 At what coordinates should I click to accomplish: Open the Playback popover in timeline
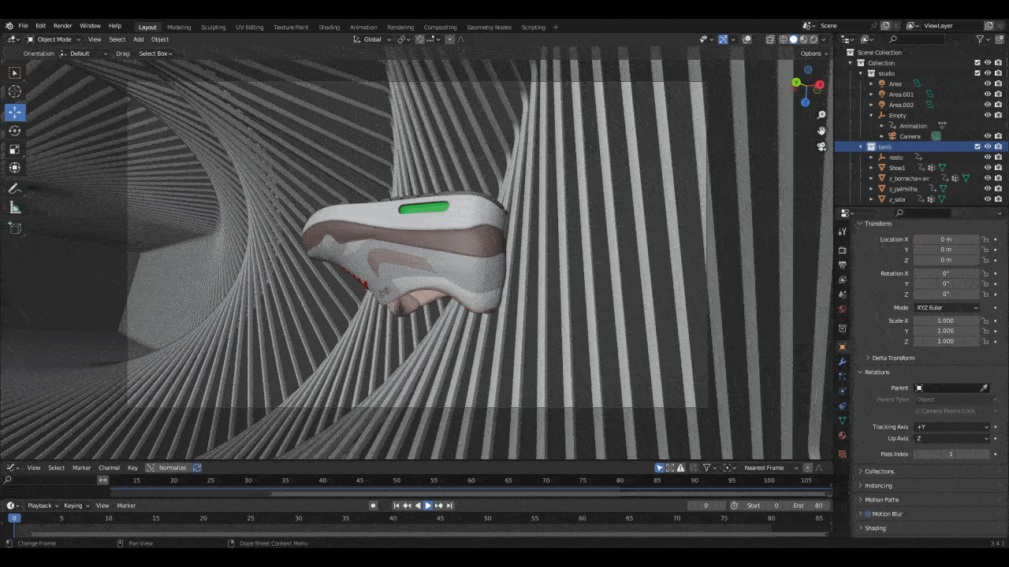click(41, 506)
